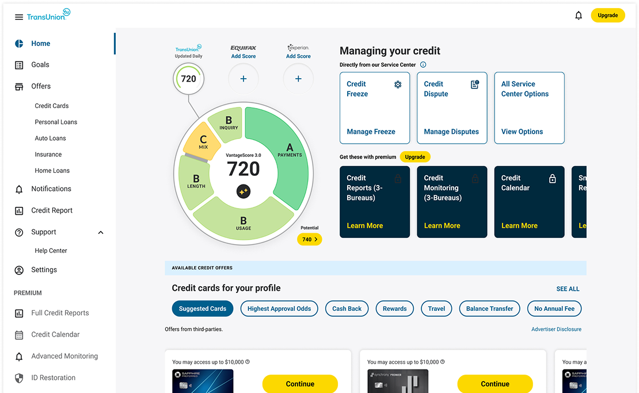Select the B Length score segment
Screen dimensions: 639x393
(196, 182)
